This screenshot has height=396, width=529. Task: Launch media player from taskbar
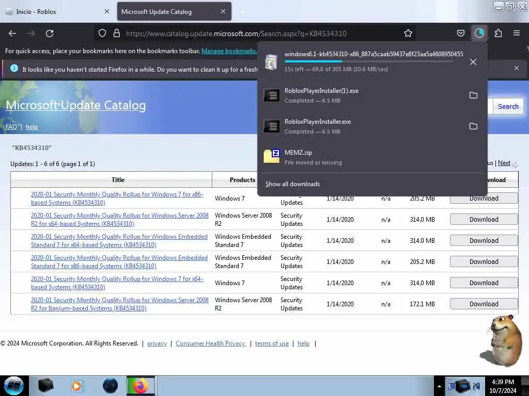coord(76,386)
